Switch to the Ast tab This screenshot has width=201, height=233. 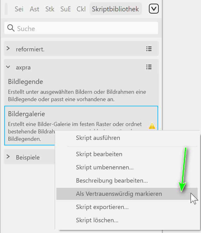(x=34, y=9)
